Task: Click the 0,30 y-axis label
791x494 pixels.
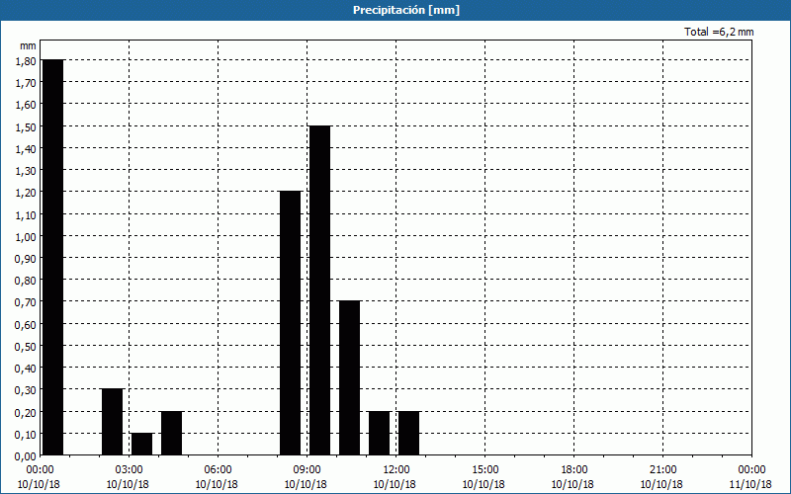Action: point(26,390)
